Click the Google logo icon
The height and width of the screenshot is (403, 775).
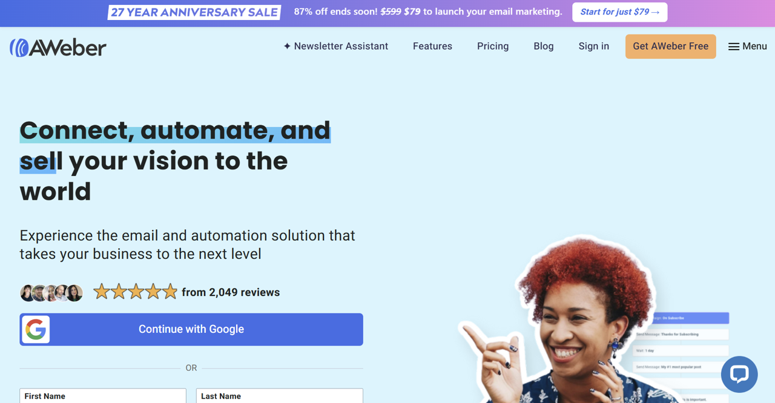pyautogui.click(x=36, y=329)
